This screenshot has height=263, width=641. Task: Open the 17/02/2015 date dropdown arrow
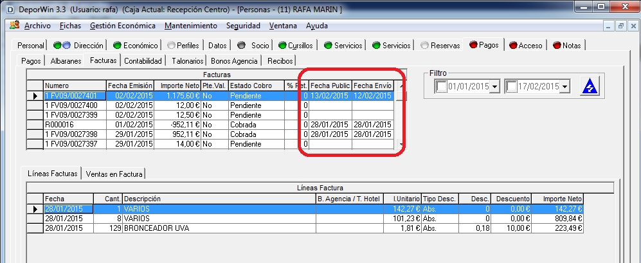[565, 87]
